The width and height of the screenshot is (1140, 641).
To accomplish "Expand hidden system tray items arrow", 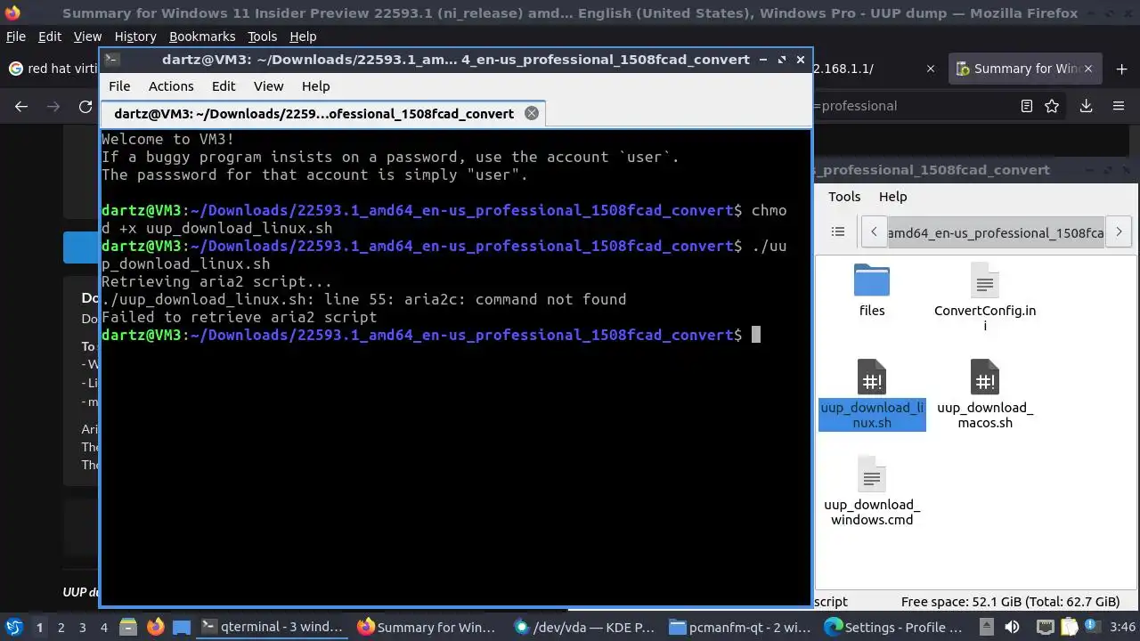I will tap(986, 627).
